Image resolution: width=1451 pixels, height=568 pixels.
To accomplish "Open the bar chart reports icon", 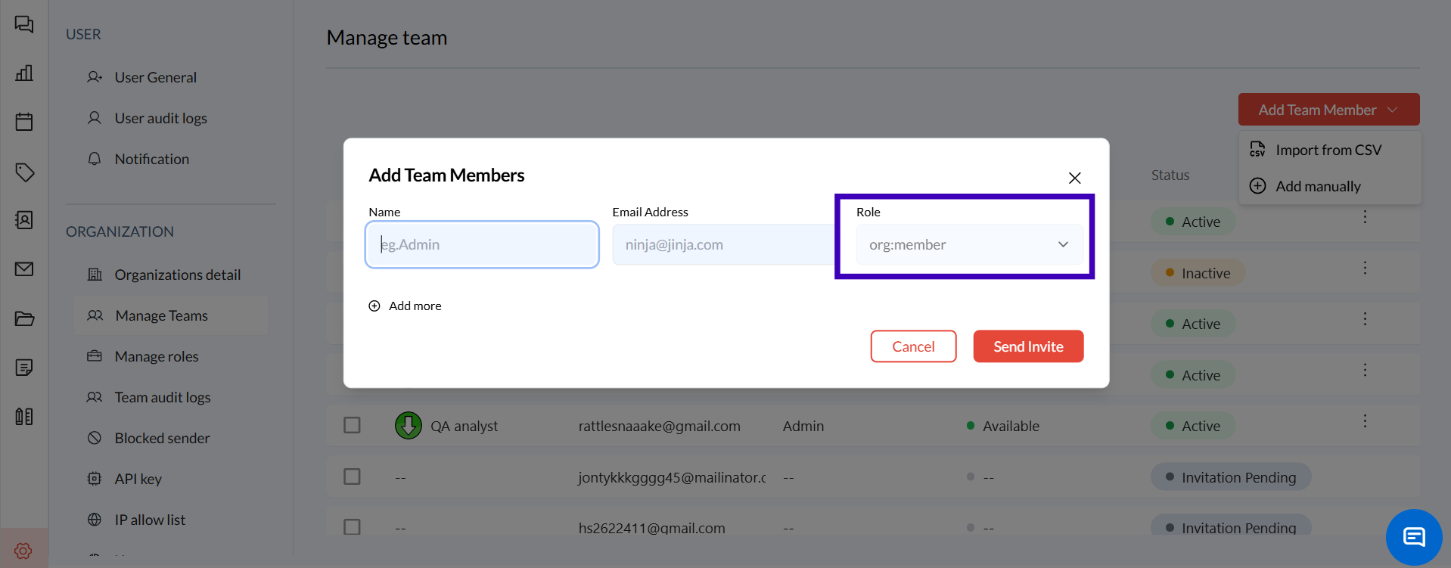I will point(24,73).
